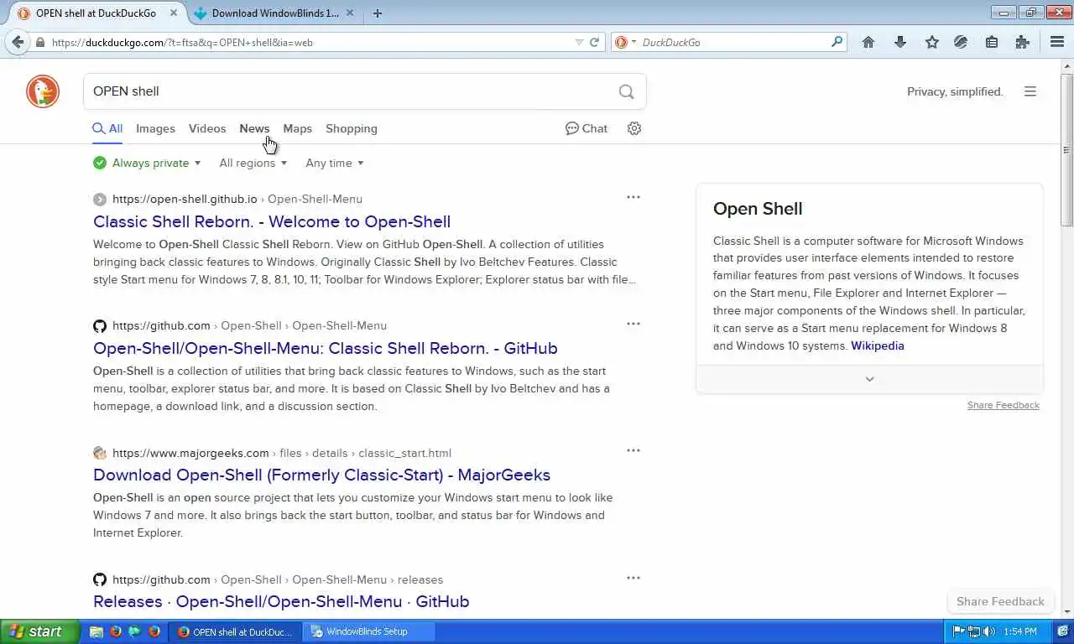
Task: Click the floating Share Feedback button
Action: pos(1000,601)
